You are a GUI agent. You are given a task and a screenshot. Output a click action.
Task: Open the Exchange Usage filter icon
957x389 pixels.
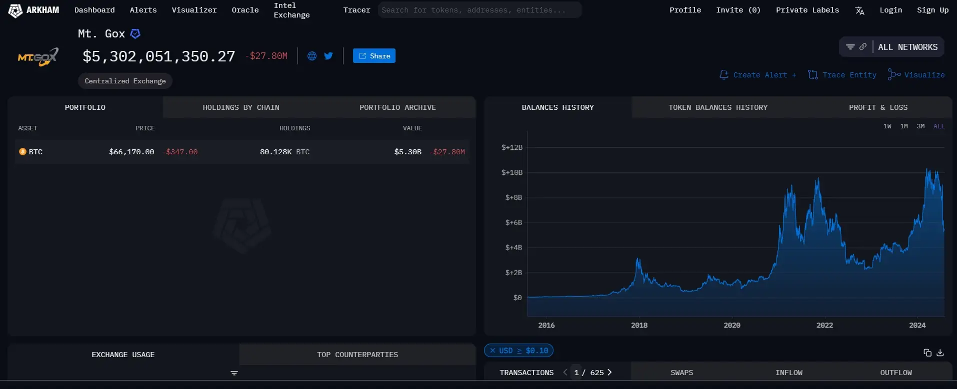234,374
